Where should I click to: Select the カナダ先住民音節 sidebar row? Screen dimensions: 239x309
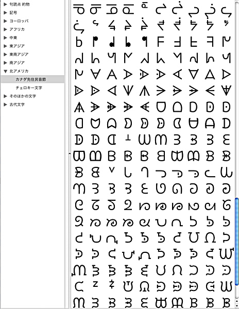(x=32, y=79)
